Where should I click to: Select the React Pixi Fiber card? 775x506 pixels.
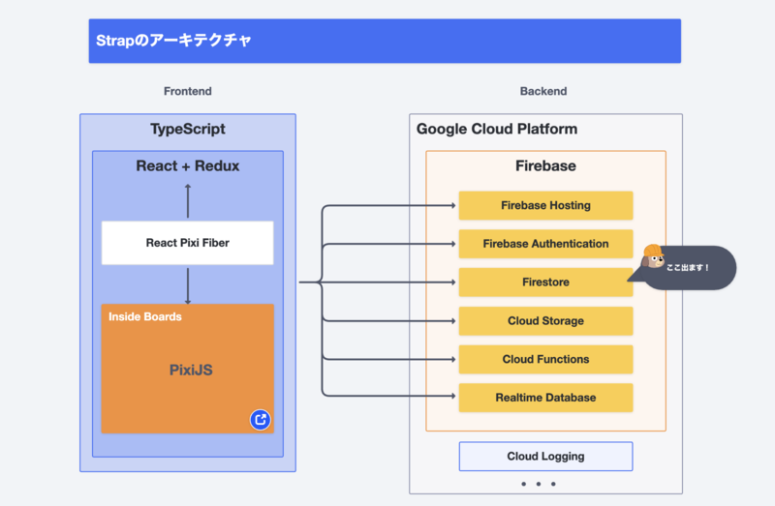click(187, 243)
